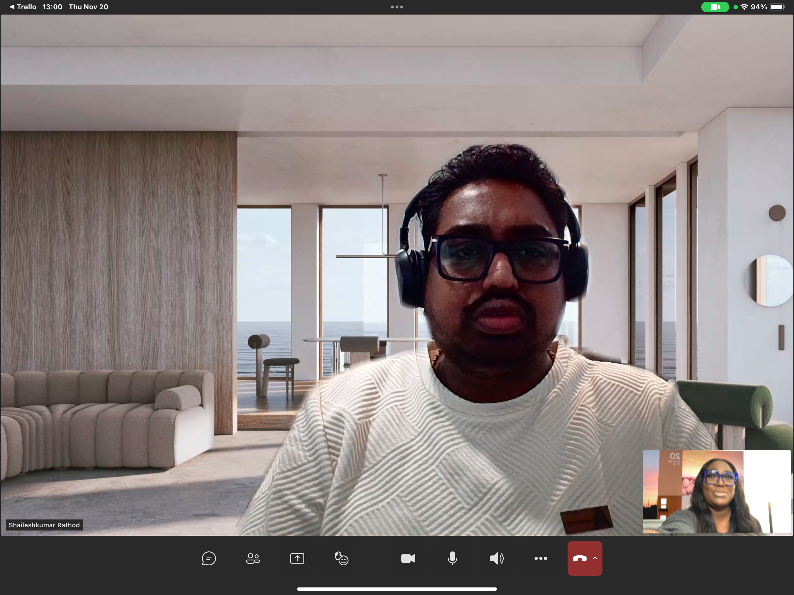Tap the three dots multitasking menu
This screenshot has width=794, height=595.
397,7
